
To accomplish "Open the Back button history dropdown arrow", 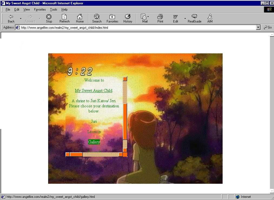I will tap(21, 18).
